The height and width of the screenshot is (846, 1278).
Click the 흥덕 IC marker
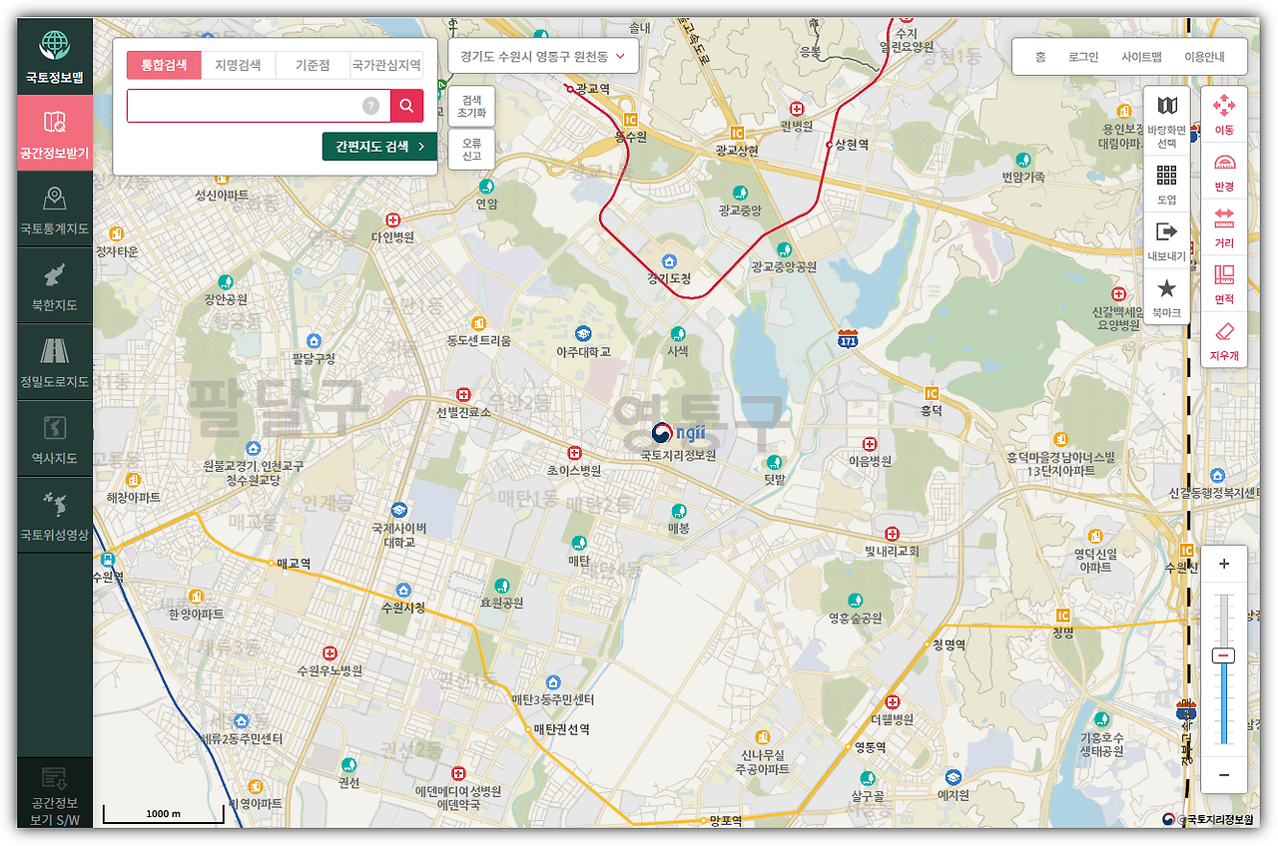[932, 393]
